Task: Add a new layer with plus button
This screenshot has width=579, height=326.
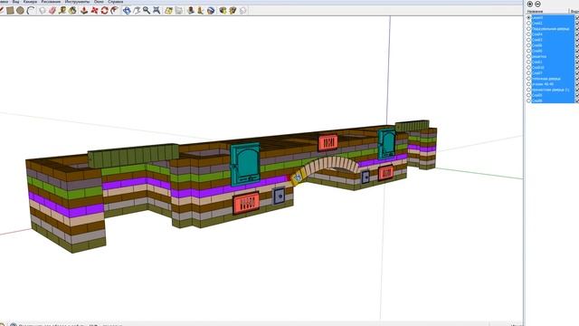Action: tap(530, 4)
